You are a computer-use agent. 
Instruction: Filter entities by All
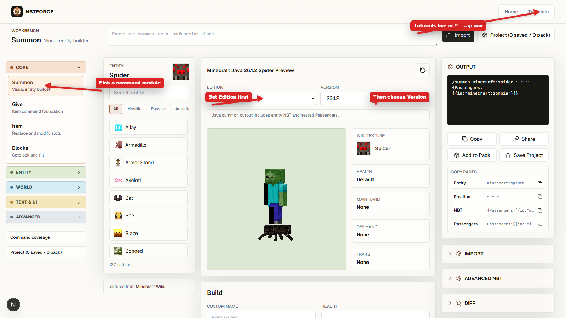point(116,109)
